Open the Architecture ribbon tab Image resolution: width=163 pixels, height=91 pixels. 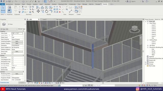(x=9, y=4)
